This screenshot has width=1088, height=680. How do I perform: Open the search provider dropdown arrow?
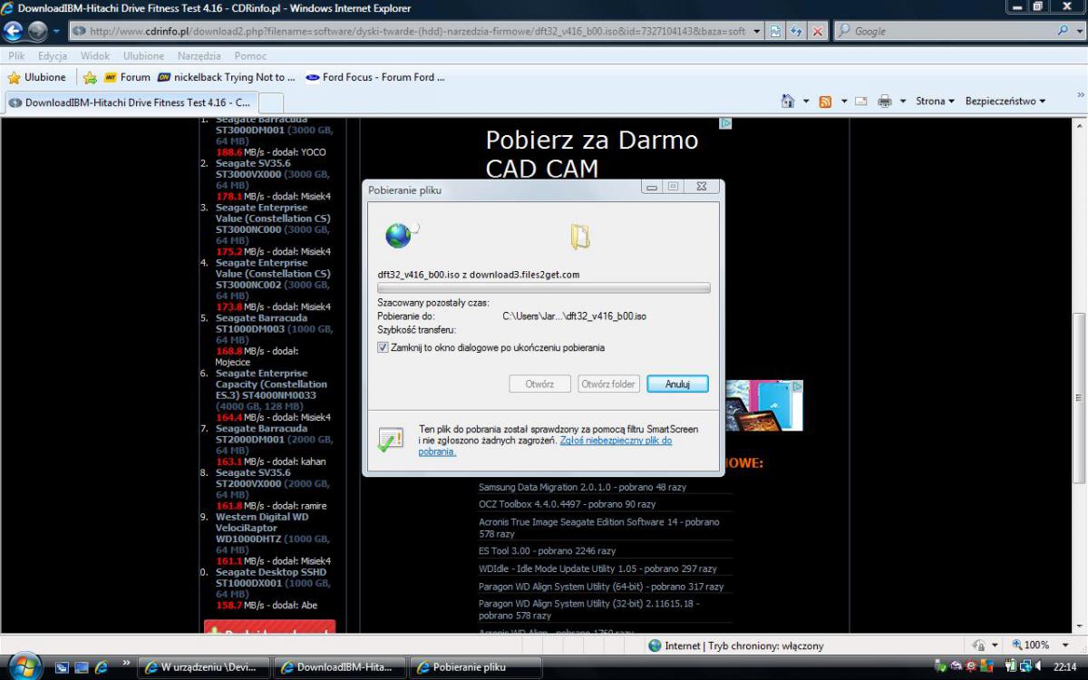point(1079,31)
